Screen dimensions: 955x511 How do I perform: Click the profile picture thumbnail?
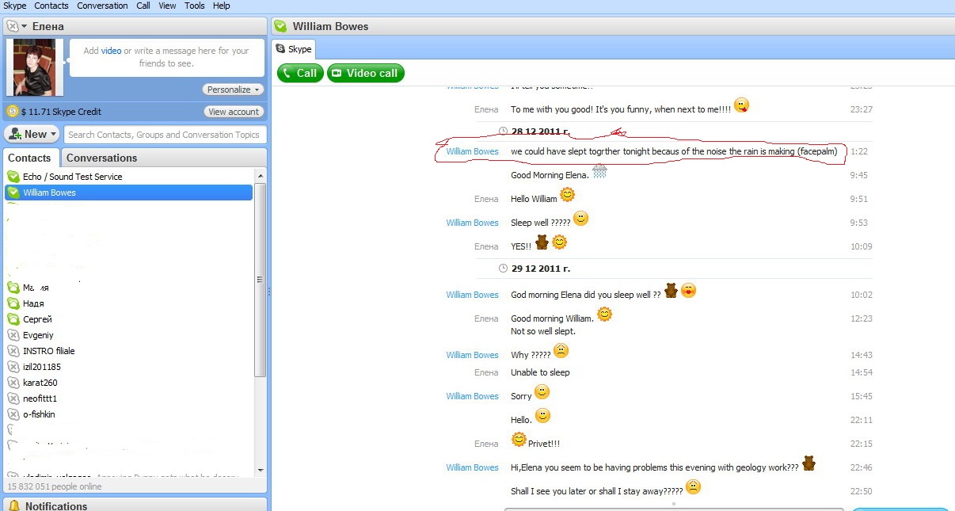35,67
